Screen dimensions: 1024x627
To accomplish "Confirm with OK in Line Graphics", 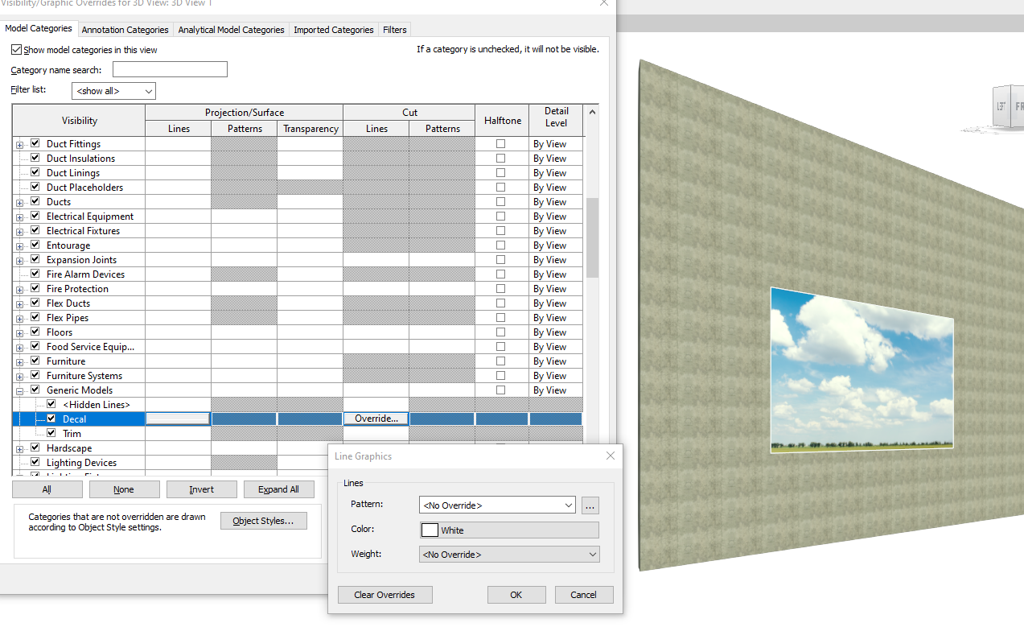I will tap(516, 594).
